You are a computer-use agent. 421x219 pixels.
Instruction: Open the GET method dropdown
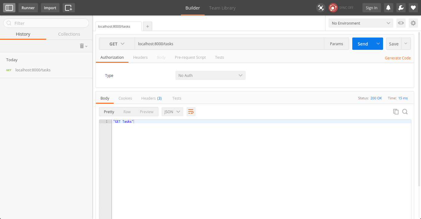pyautogui.click(x=117, y=44)
